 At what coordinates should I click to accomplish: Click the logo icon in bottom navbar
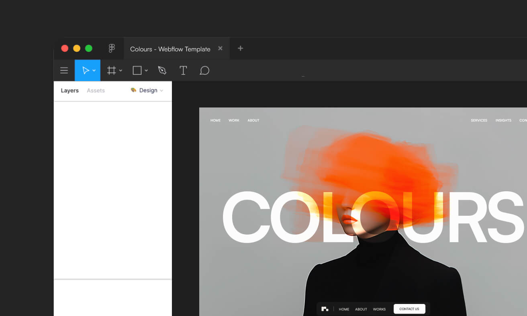point(325,309)
